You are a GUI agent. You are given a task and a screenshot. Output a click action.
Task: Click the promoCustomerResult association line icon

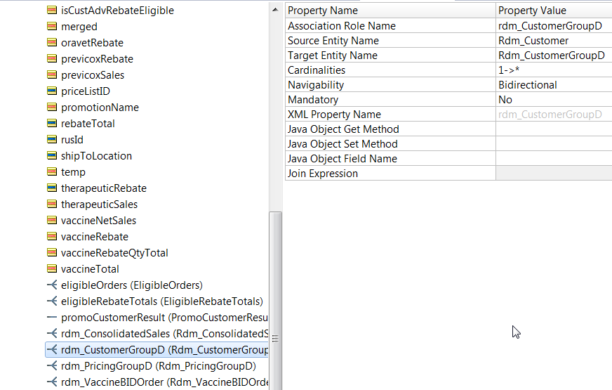(x=51, y=318)
